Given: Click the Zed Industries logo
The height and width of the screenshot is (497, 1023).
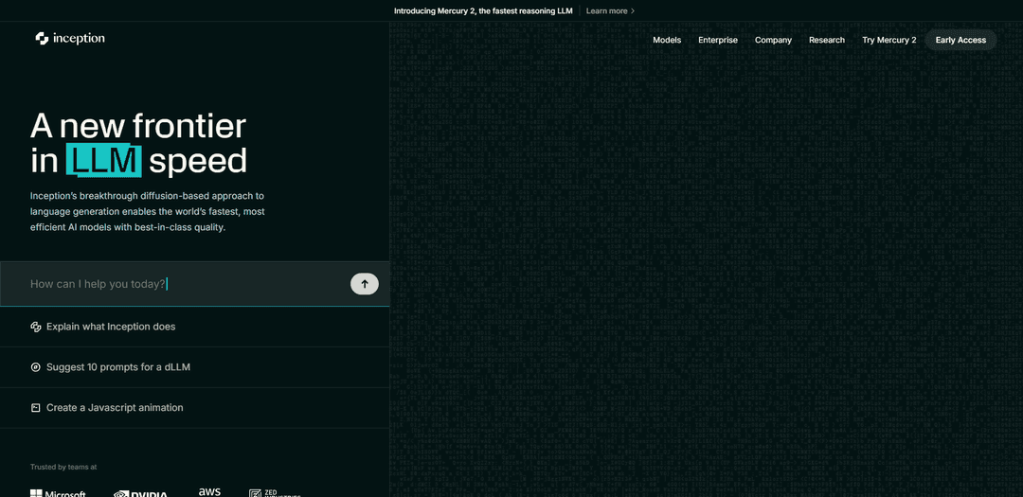Looking at the screenshot, I should point(274,493).
